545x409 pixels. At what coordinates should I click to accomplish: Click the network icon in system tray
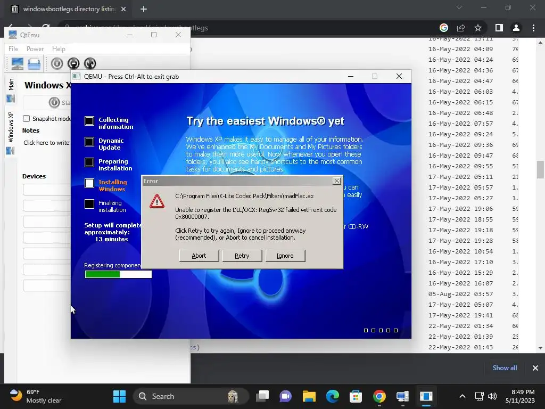point(480,396)
